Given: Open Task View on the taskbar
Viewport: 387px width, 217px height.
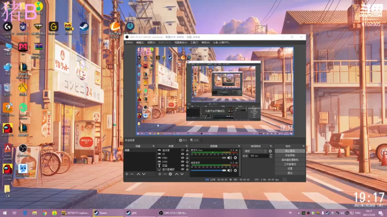Looking at the screenshot, I should pos(15,213).
